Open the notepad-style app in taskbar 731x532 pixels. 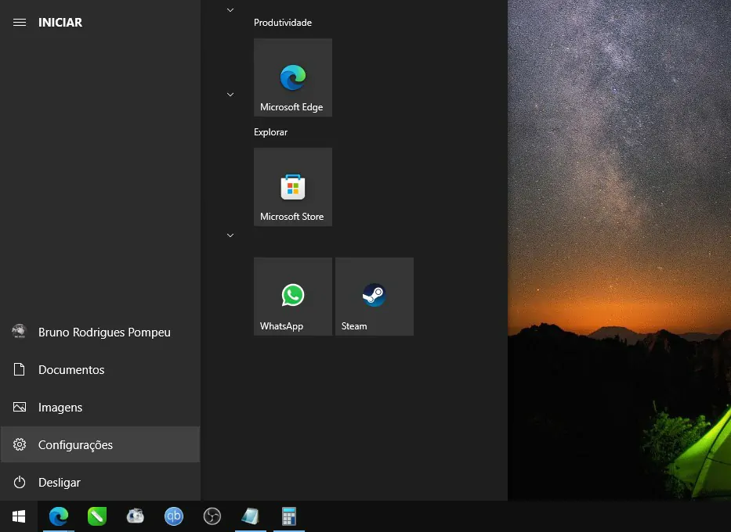pos(251,516)
